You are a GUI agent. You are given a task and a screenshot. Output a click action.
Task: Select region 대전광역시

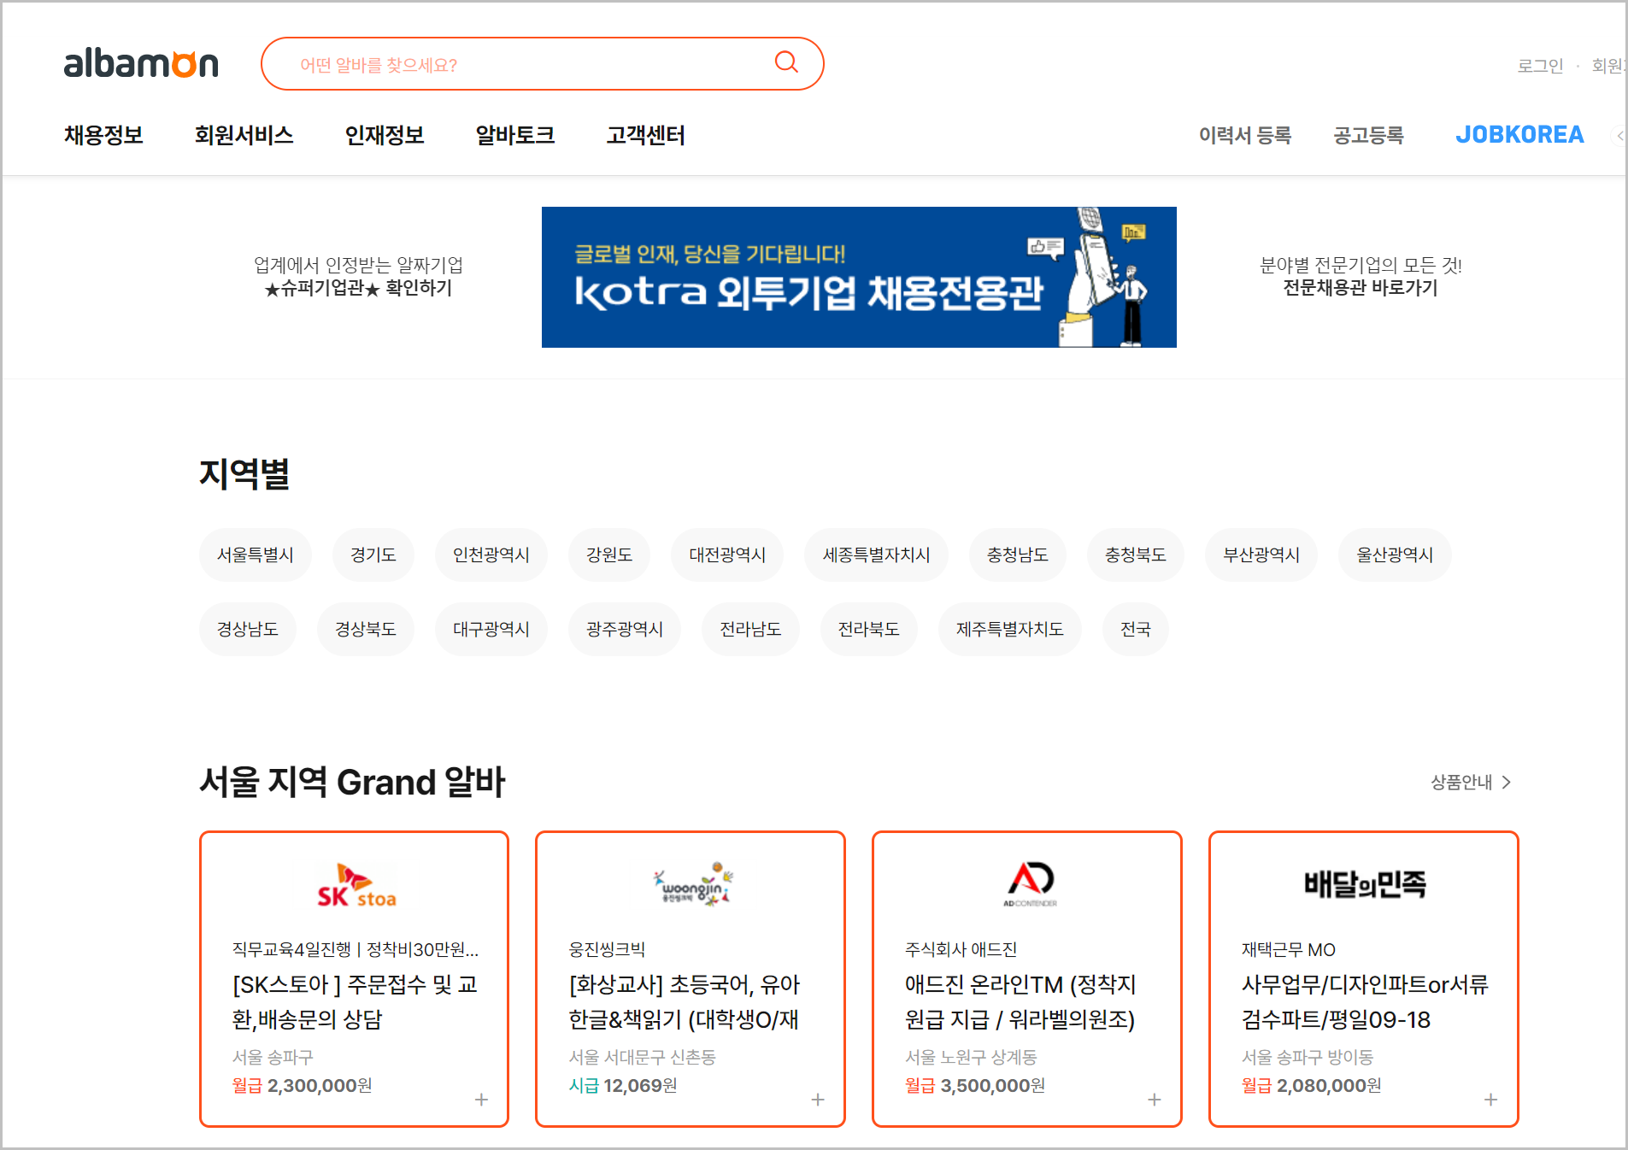click(x=727, y=555)
